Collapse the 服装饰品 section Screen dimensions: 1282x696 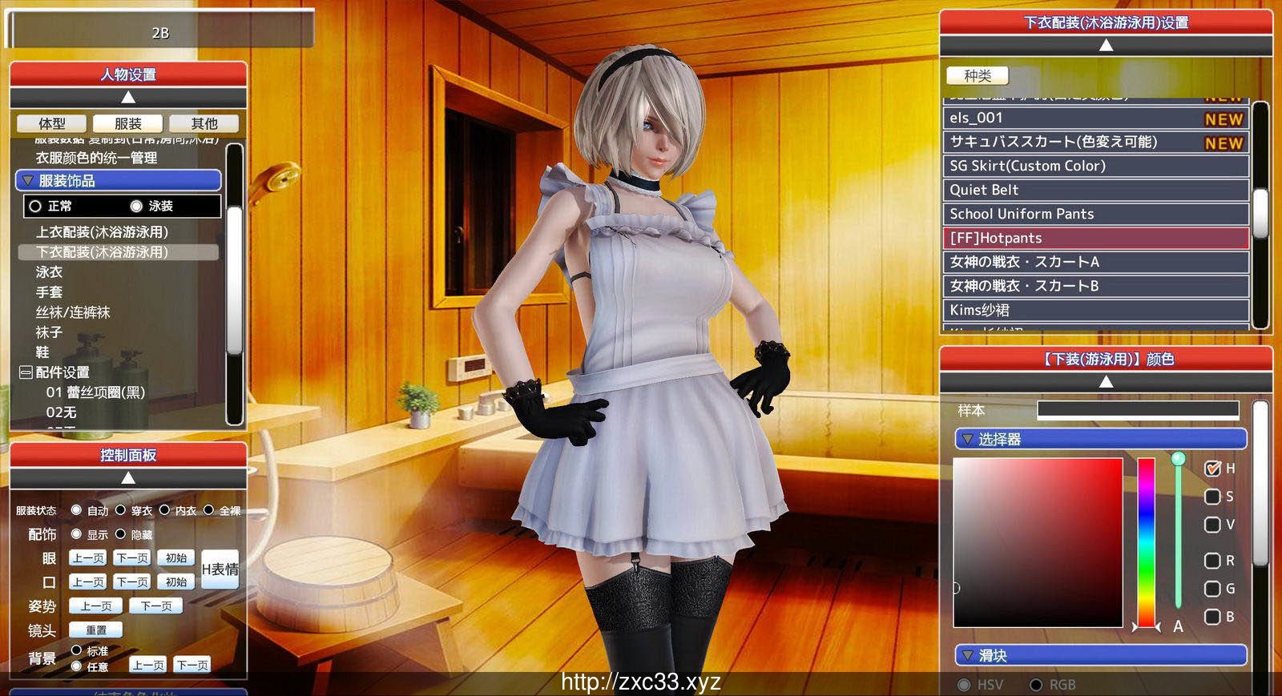point(28,181)
